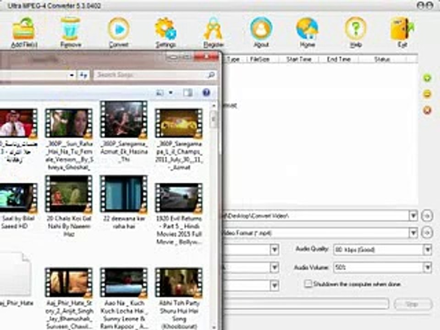Click the Exit door icon
Screen dimensions: 440x330
tap(402, 28)
